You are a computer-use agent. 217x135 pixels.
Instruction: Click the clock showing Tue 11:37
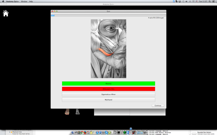203,1
